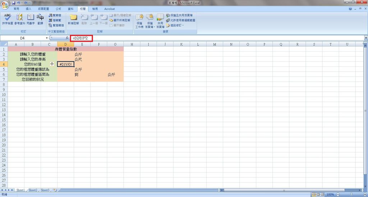Open Excel help question mark icon

point(350,9)
